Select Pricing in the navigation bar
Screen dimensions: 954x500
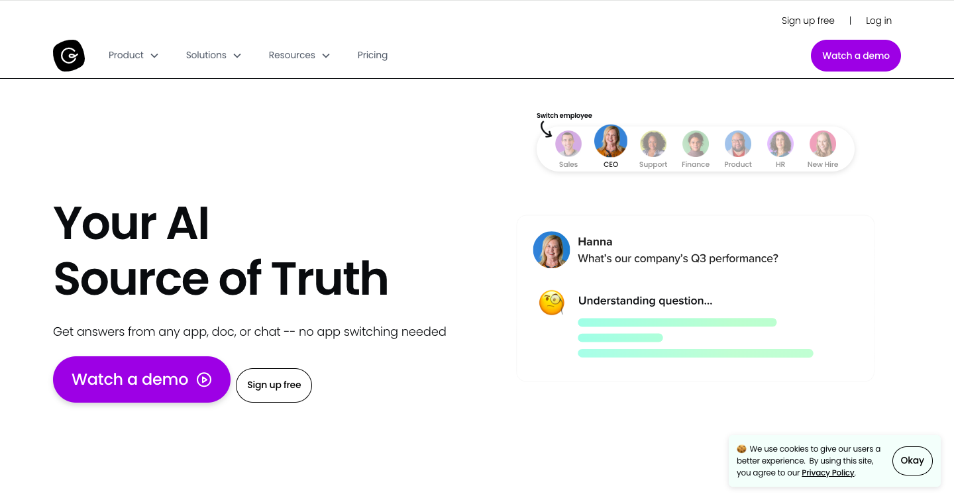[x=372, y=55]
